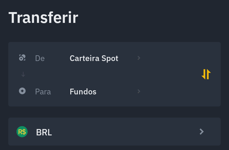The height and width of the screenshot is (150, 229).
Task: Select the Fundos destination wallet name
Action: coord(83,92)
